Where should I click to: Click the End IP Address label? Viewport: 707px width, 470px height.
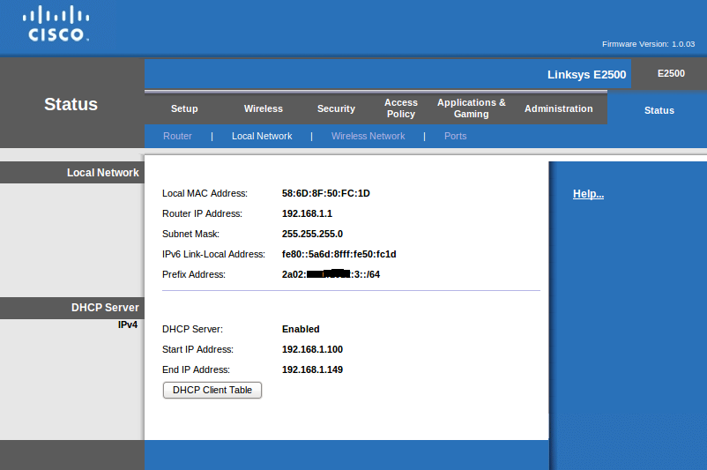196,369
